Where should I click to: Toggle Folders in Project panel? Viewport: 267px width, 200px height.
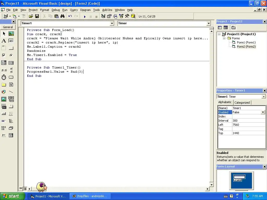[233, 28]
